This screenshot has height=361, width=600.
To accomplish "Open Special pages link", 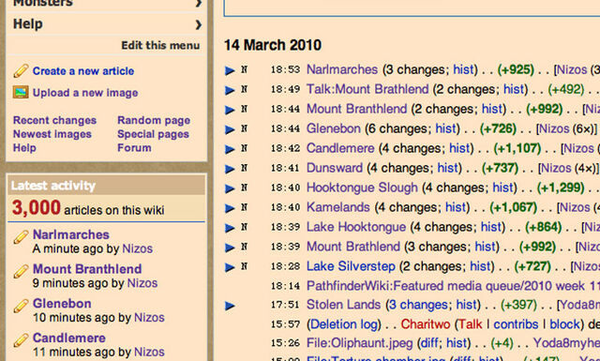I will tap(153, 134).
